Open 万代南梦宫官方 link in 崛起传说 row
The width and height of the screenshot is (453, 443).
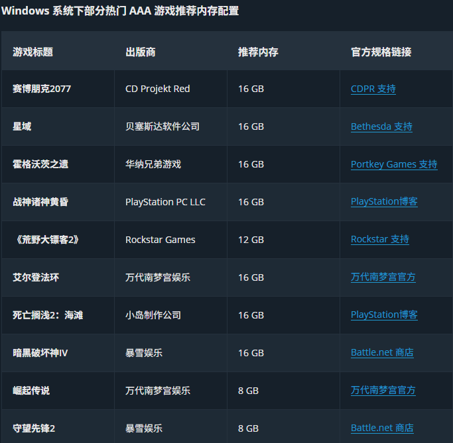pyautogui.click(x=383, y=390)
